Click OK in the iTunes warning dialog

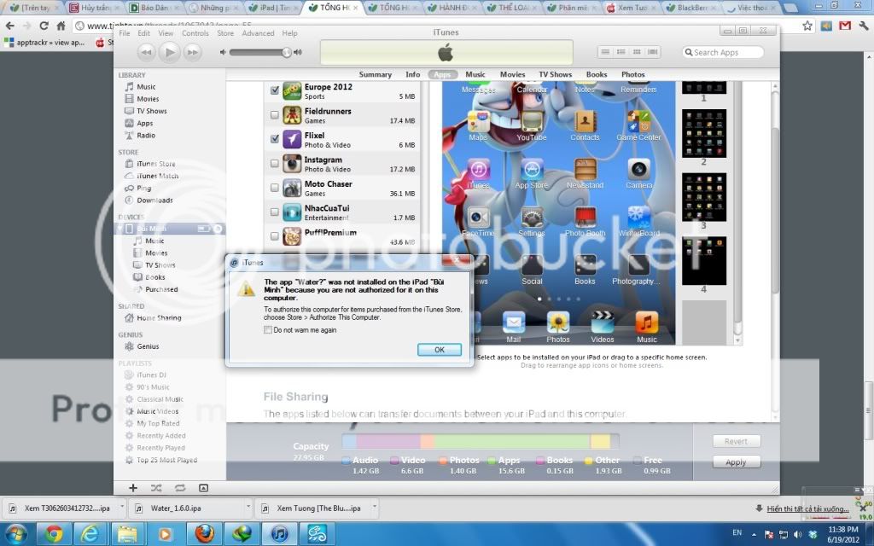[x=440, y=349]
